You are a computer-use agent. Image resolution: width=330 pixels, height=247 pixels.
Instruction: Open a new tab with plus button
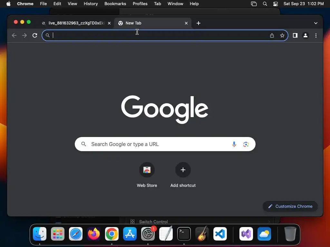[199, 23]
